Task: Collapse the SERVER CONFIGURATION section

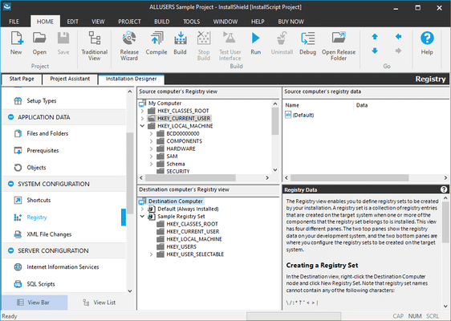Action: 11,250
